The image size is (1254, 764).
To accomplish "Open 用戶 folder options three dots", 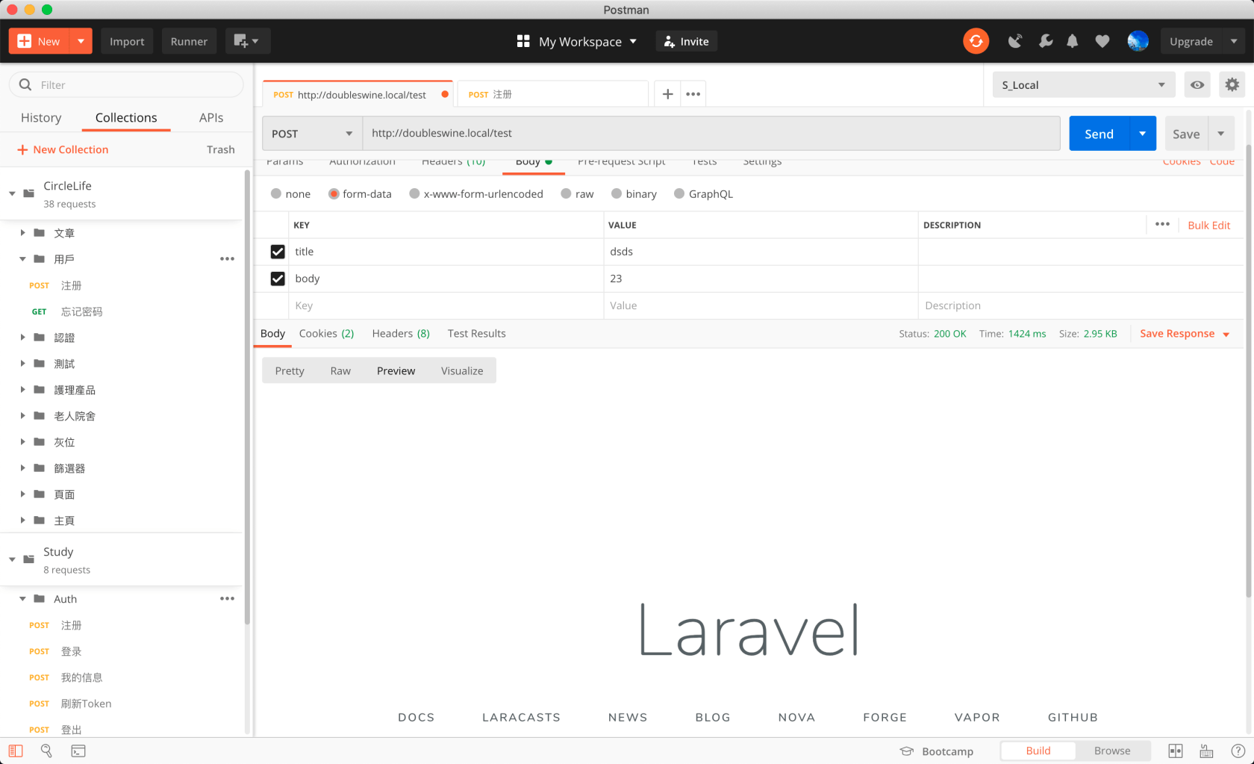I will click(x=227, y=259).
